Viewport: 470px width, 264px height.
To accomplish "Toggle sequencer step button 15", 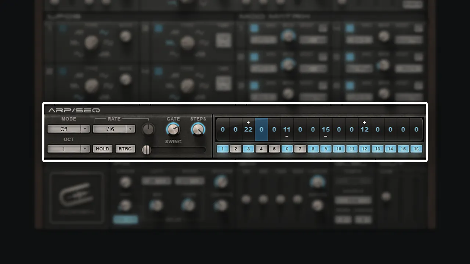I will (x=403, y=149).
